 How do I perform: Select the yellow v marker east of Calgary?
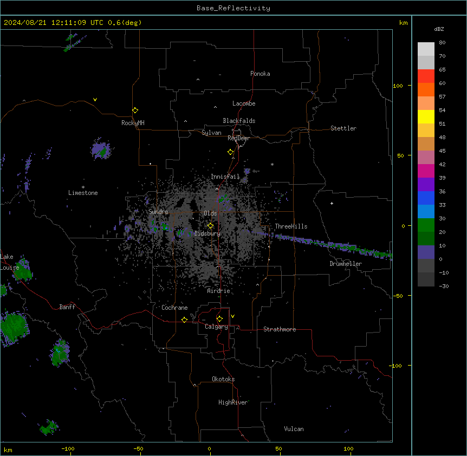[232, 316]
